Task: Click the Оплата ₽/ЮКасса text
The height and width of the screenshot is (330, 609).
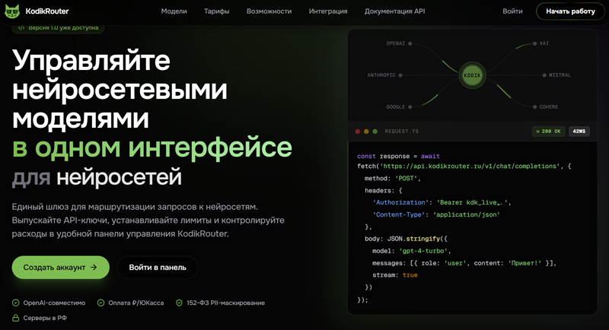Action: coord(136,303)
